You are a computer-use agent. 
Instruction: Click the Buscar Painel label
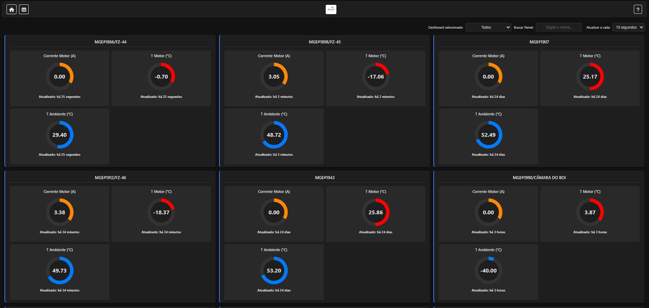[x=524, y=28]
